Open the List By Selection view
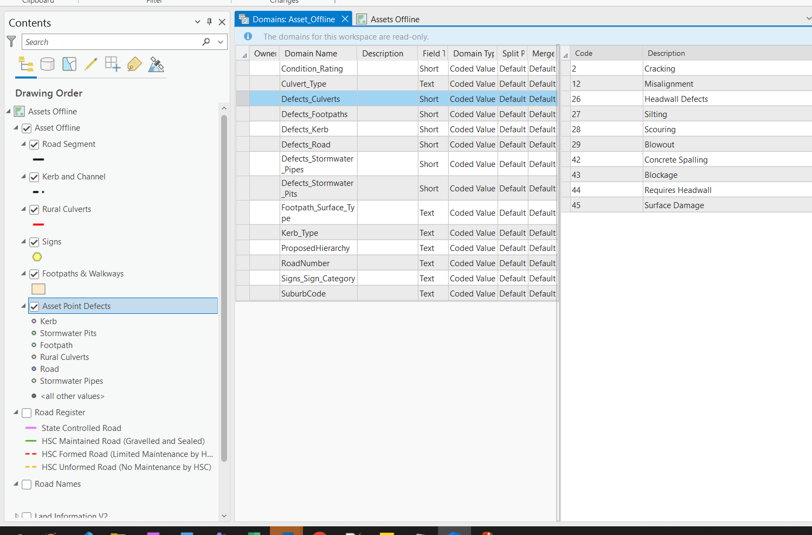 69,64
